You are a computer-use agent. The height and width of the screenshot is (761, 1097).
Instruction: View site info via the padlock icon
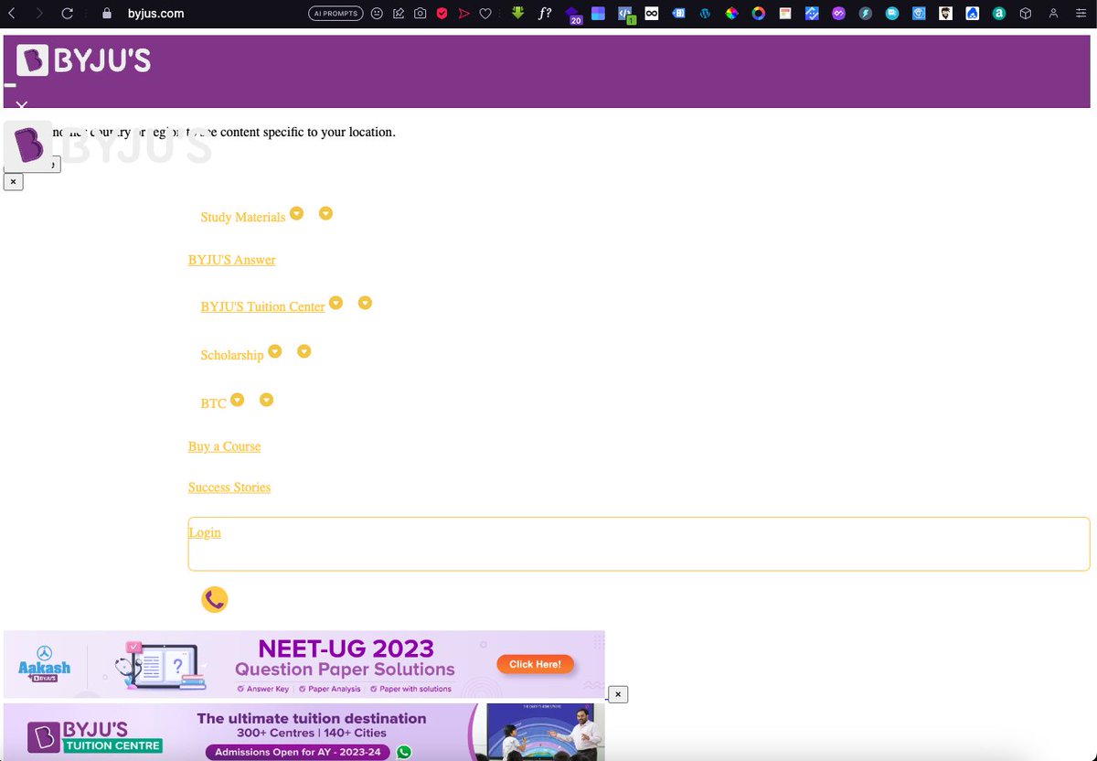pyautogui.click(x=107, y=14)
